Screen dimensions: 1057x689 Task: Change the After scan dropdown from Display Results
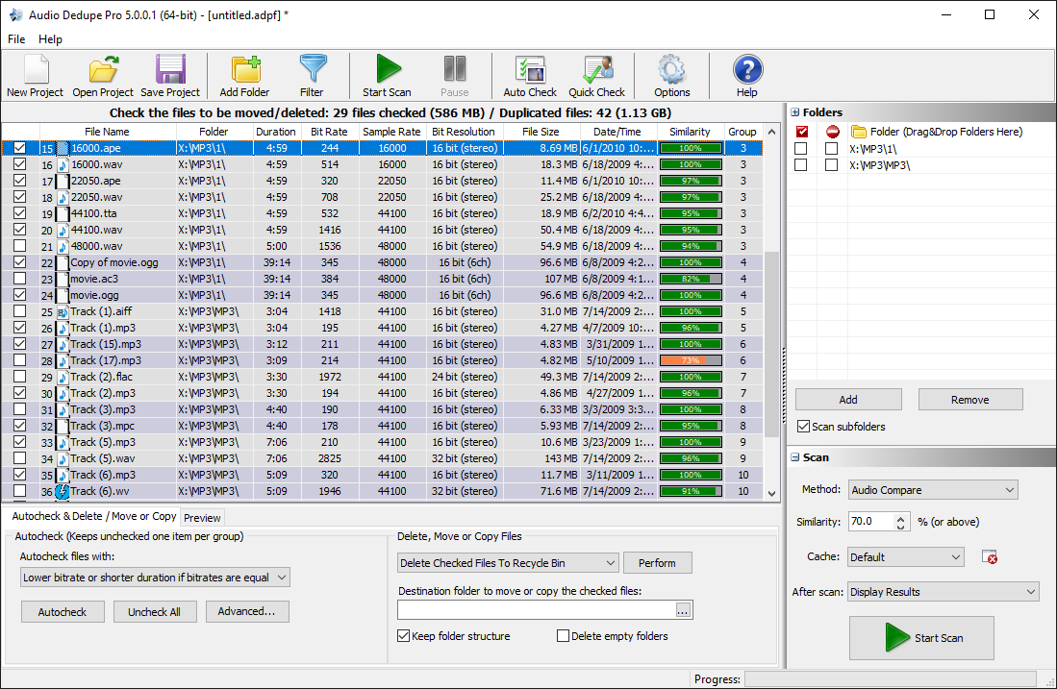click(943, 591)
